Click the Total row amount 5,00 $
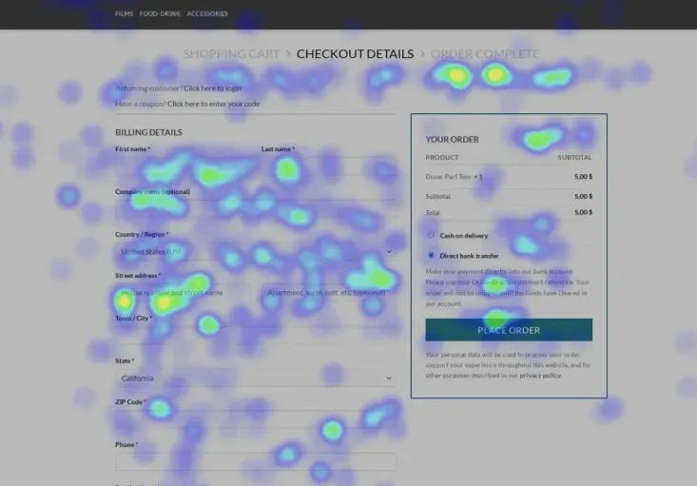Screen dimensions: 697x486 (583, 212)
